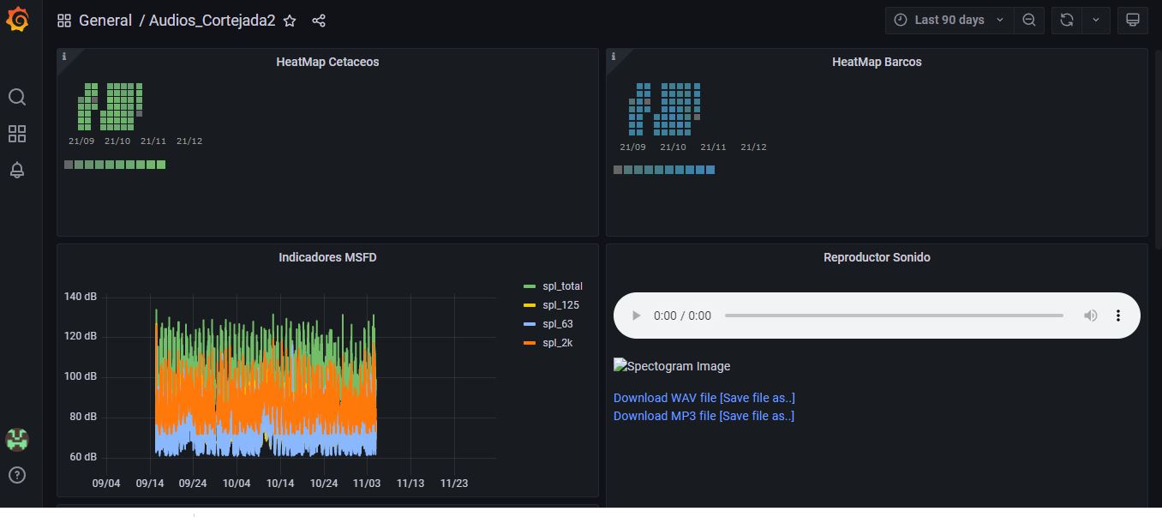Expand the refresh interval dropdown arrow
The width and height of the screenshot is (1162, 517).
coord(1096,20)
